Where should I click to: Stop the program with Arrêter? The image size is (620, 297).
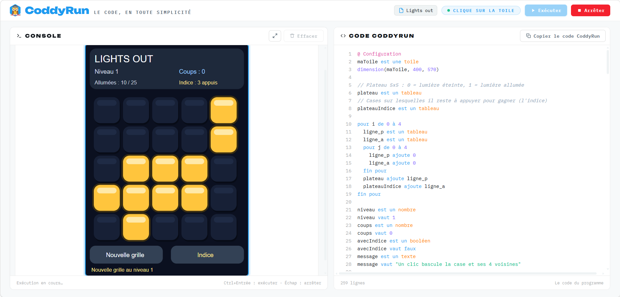click(590, 10)
